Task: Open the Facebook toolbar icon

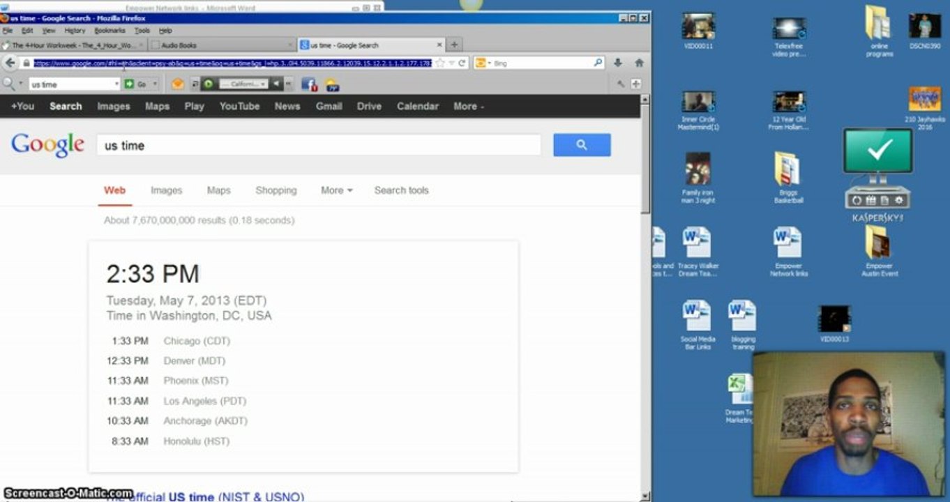Action: 309,84
